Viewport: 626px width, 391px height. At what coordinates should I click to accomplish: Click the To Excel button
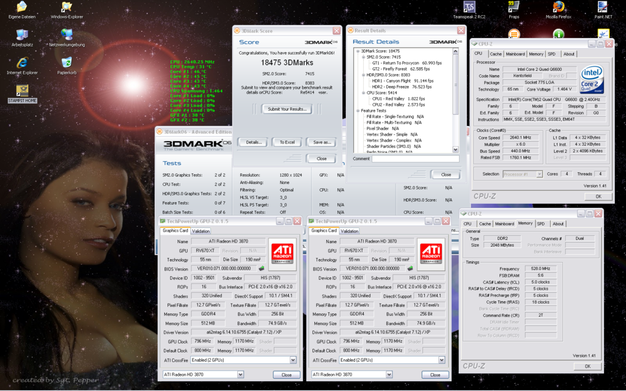[287, 142]
